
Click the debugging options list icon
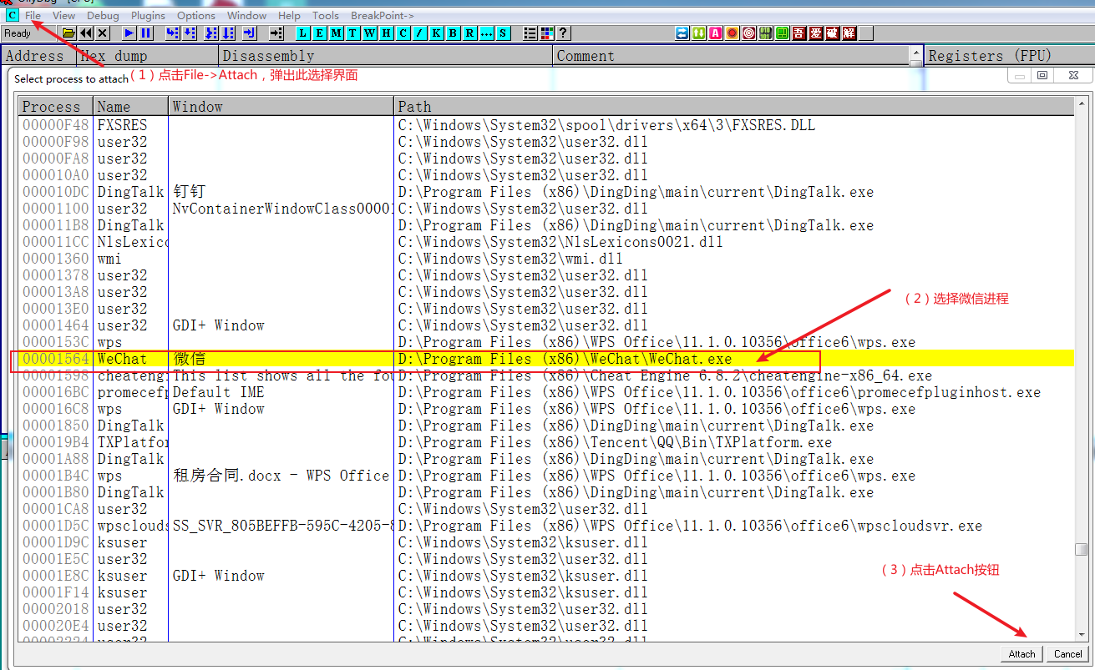click(x=530, y=33)
